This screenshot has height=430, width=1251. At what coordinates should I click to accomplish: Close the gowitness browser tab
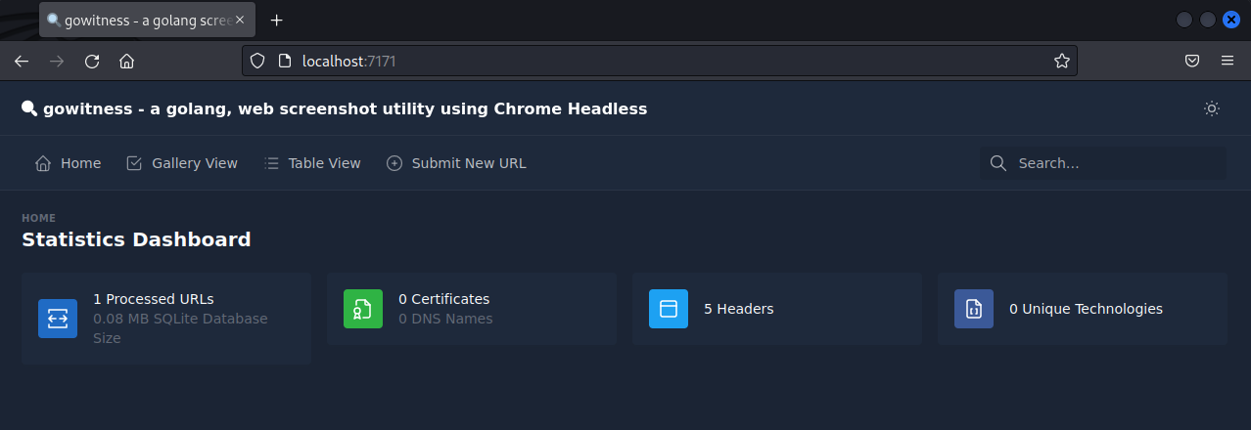click(x=239, y=20)
